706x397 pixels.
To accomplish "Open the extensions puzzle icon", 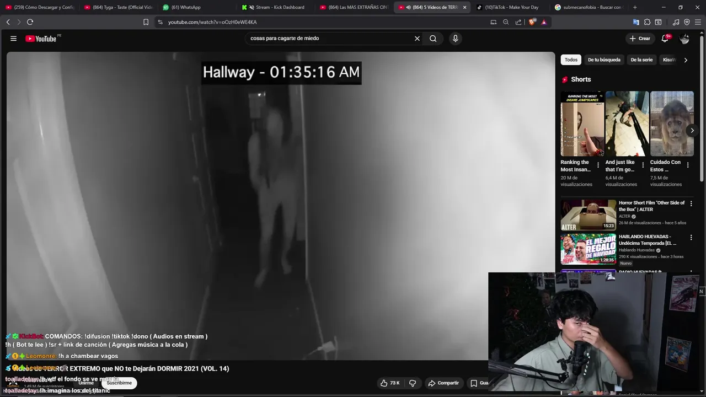I will click(647, 22).
